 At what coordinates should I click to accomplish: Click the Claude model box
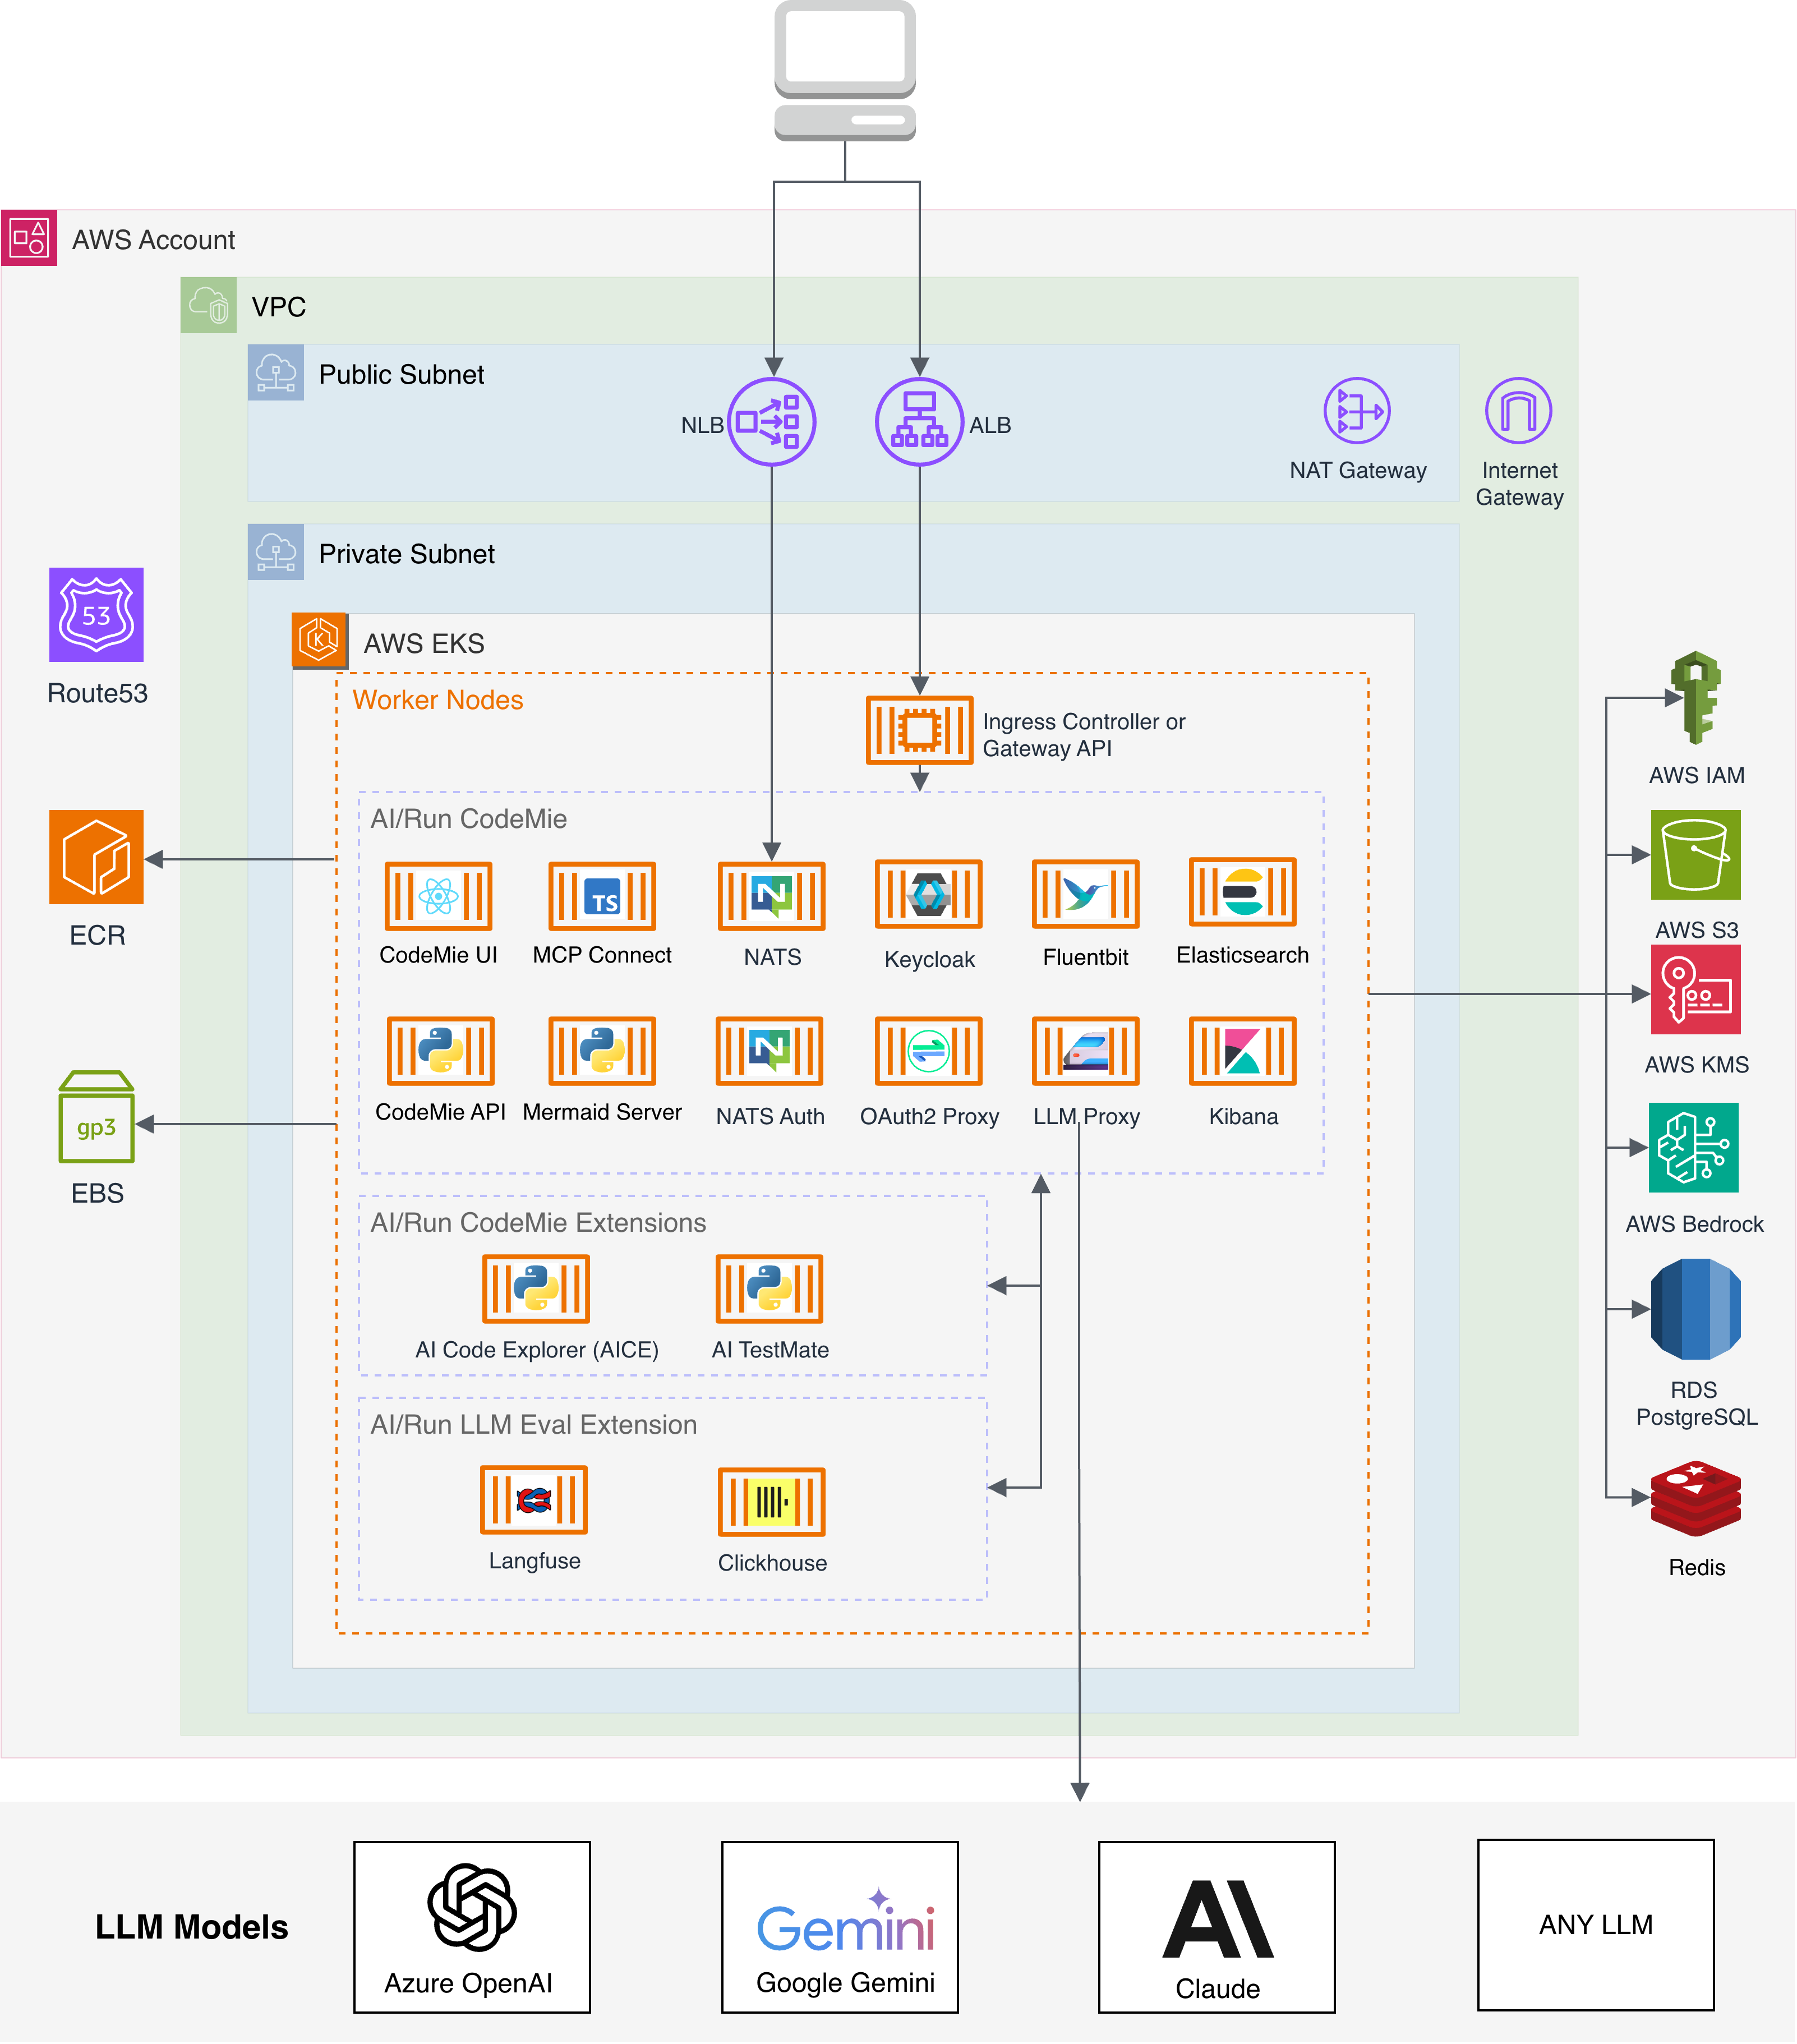click(1217, 1927)
